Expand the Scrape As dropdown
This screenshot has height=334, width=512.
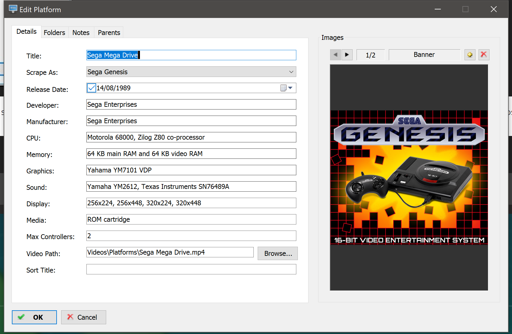point(291,72)
